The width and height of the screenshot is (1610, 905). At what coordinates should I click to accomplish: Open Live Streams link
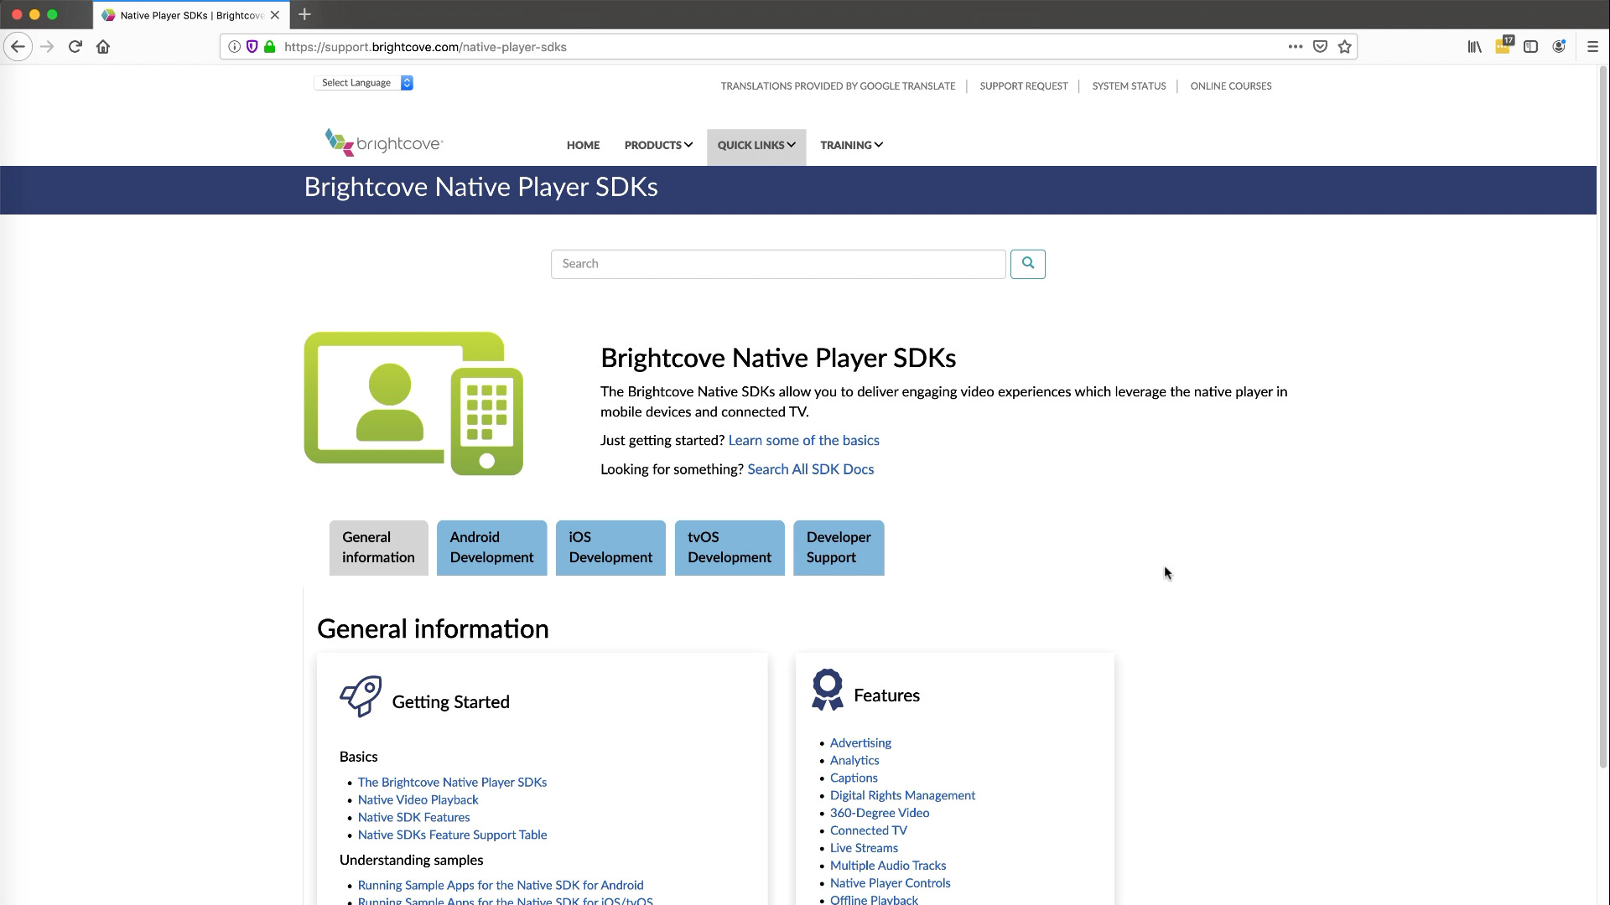click(864, 849)
